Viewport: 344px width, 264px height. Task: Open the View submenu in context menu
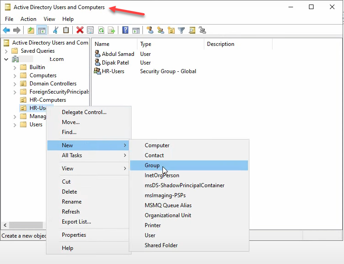88,169
